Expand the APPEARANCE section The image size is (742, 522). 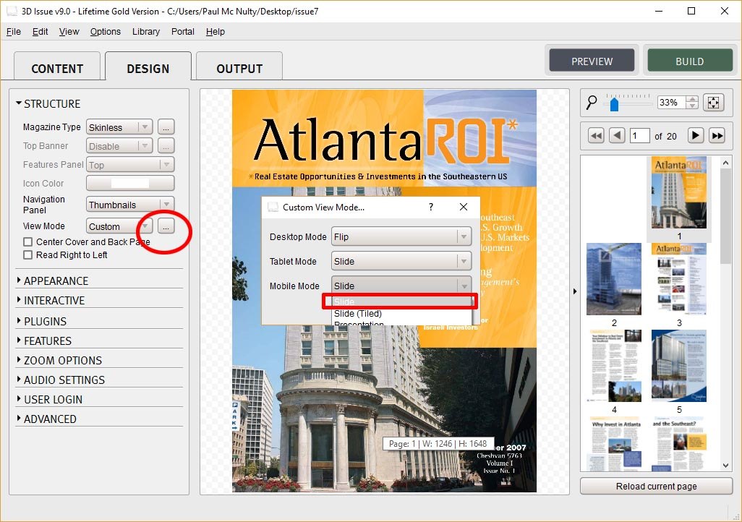56,281
